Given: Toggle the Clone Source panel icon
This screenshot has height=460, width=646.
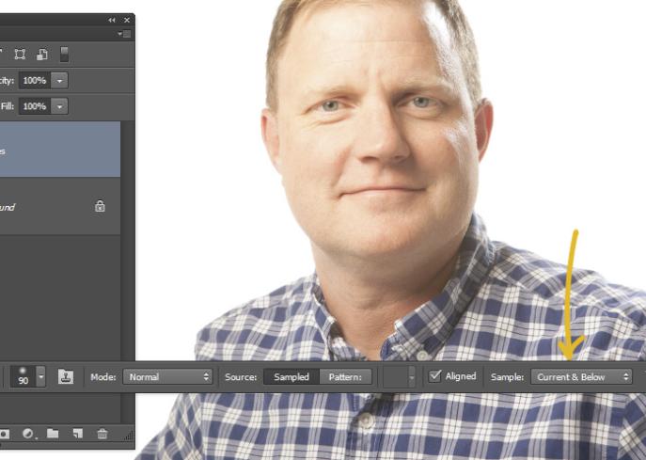Looking at the screenshot, I should point(66,376).
